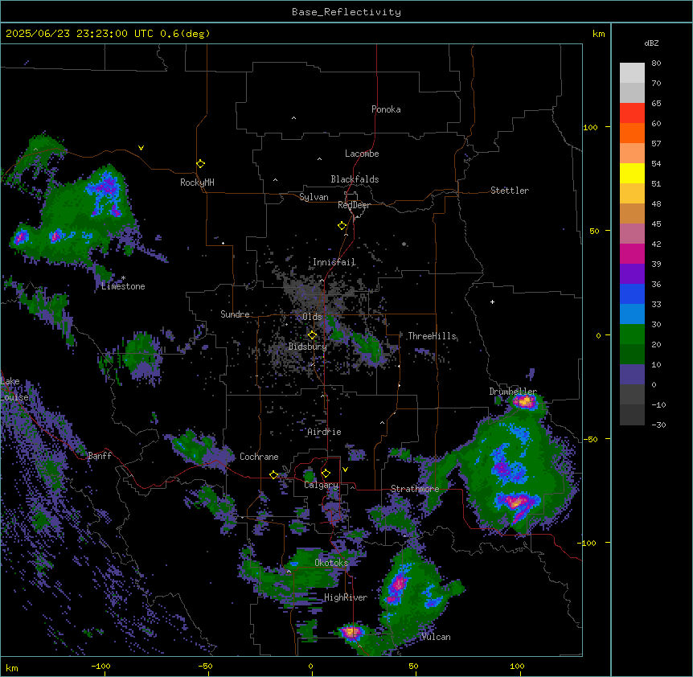Click the -100 tick on the horizontal axis

(x=100, y=666)
